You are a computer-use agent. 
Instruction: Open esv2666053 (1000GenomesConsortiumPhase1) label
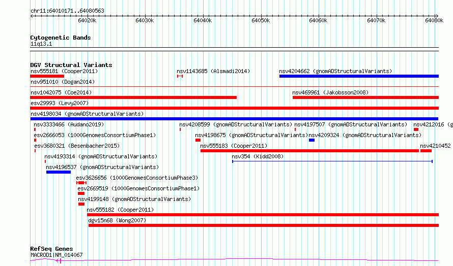point(95,135)
